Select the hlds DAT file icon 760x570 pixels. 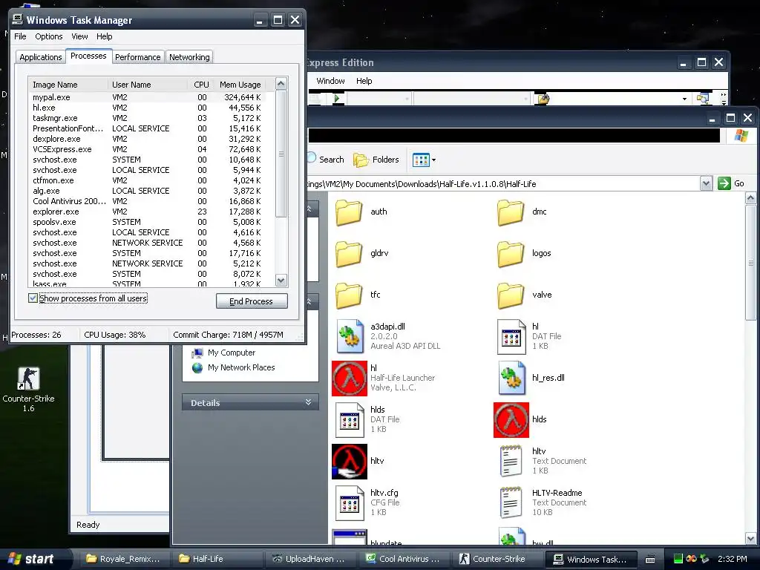[x=350, y=420]
